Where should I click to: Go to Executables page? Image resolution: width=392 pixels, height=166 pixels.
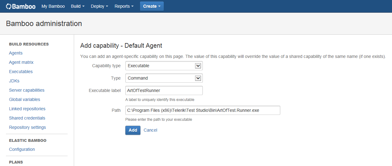pyautogui.click(x=21, y=72)
